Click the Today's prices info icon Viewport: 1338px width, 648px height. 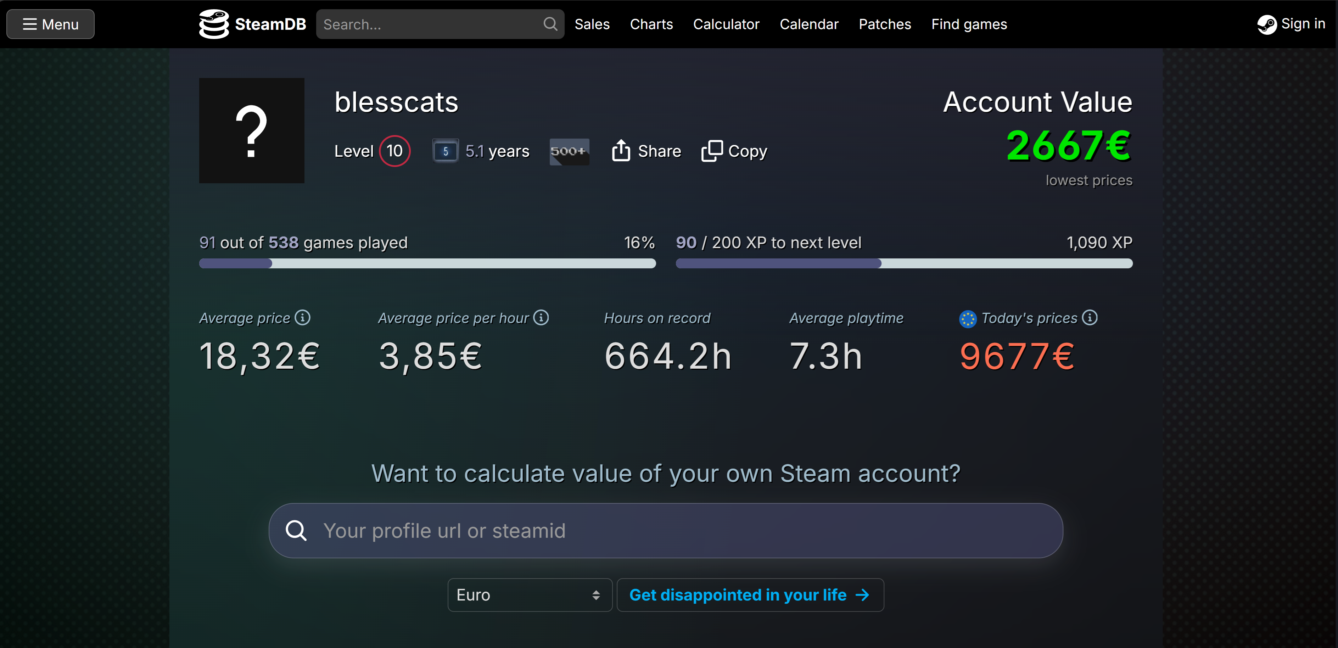[x=1090, y=318]
